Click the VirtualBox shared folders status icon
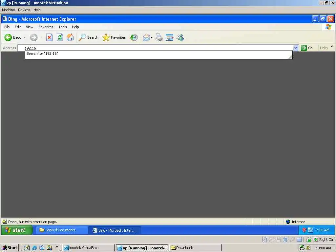Screen dimensions: 336x252 [x=299, y=240]
